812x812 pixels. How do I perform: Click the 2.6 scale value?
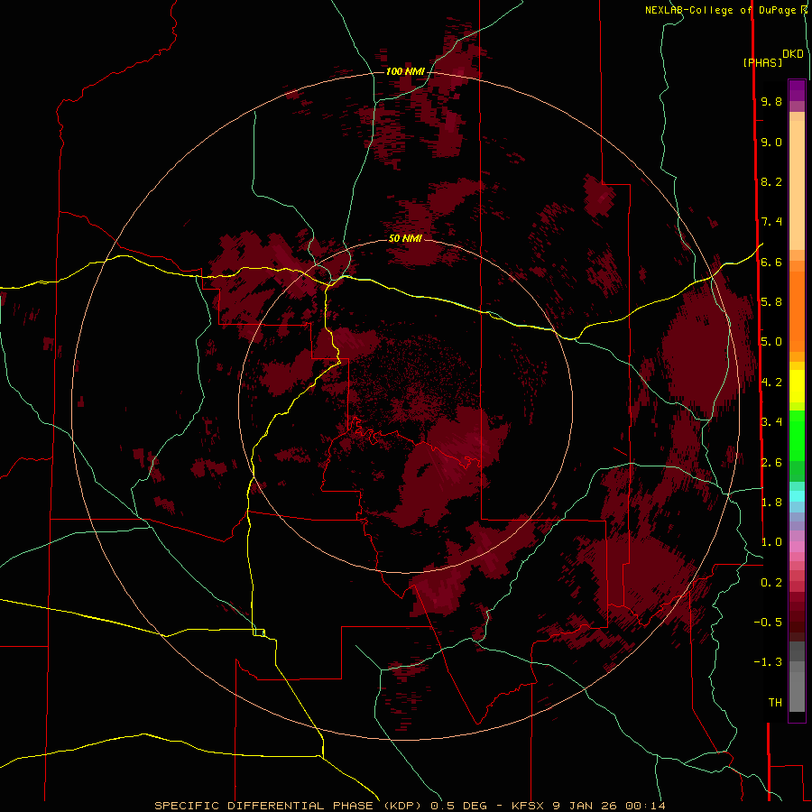(x=771, y=463)
